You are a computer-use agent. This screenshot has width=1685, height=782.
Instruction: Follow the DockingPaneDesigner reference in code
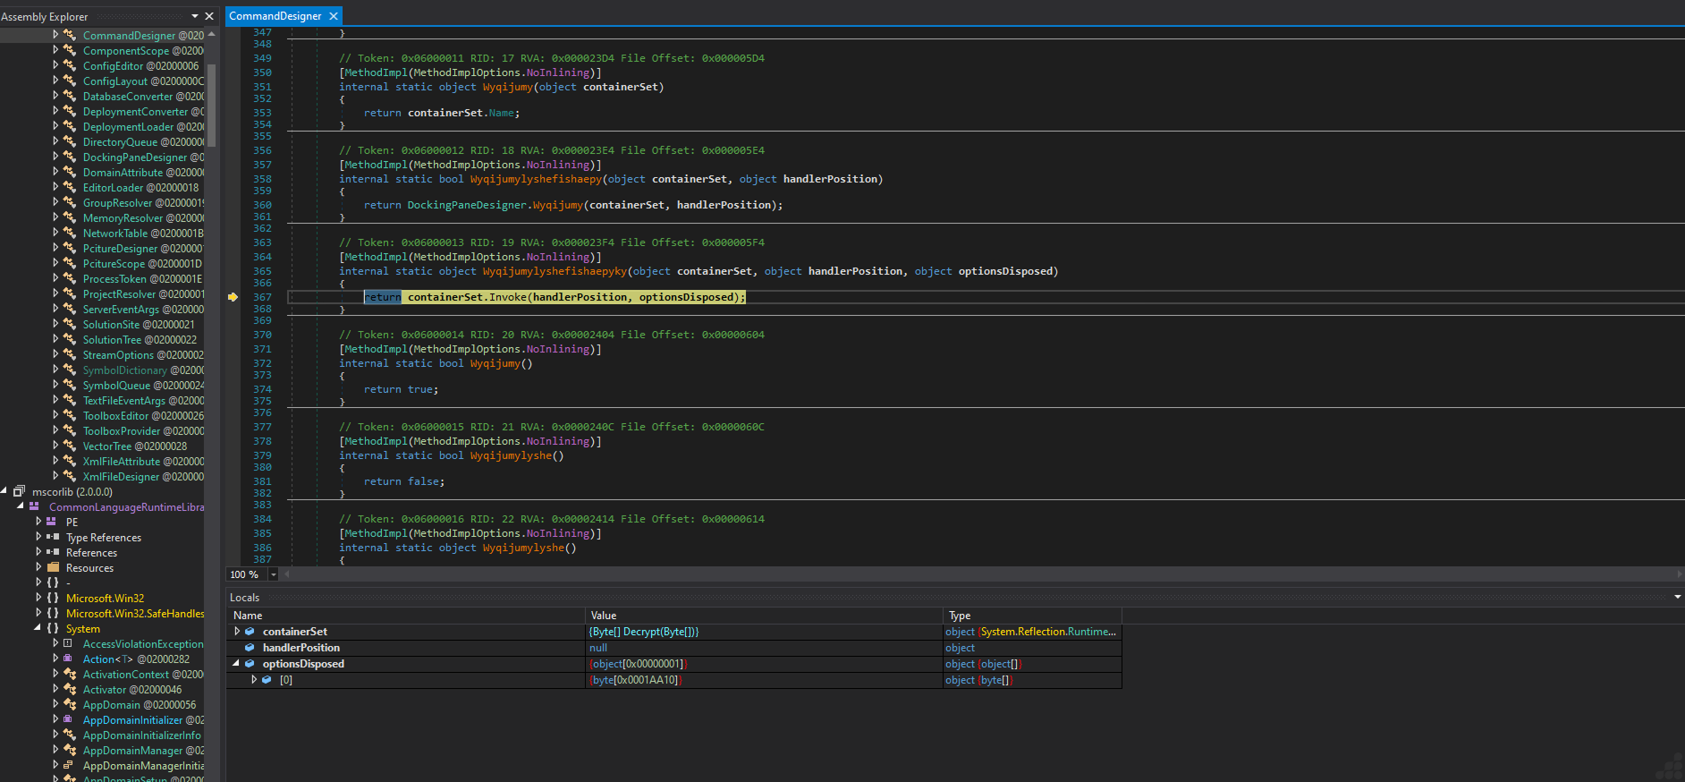point(467,205)
